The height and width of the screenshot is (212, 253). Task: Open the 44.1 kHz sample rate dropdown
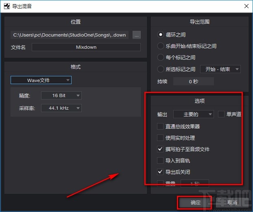61,108
